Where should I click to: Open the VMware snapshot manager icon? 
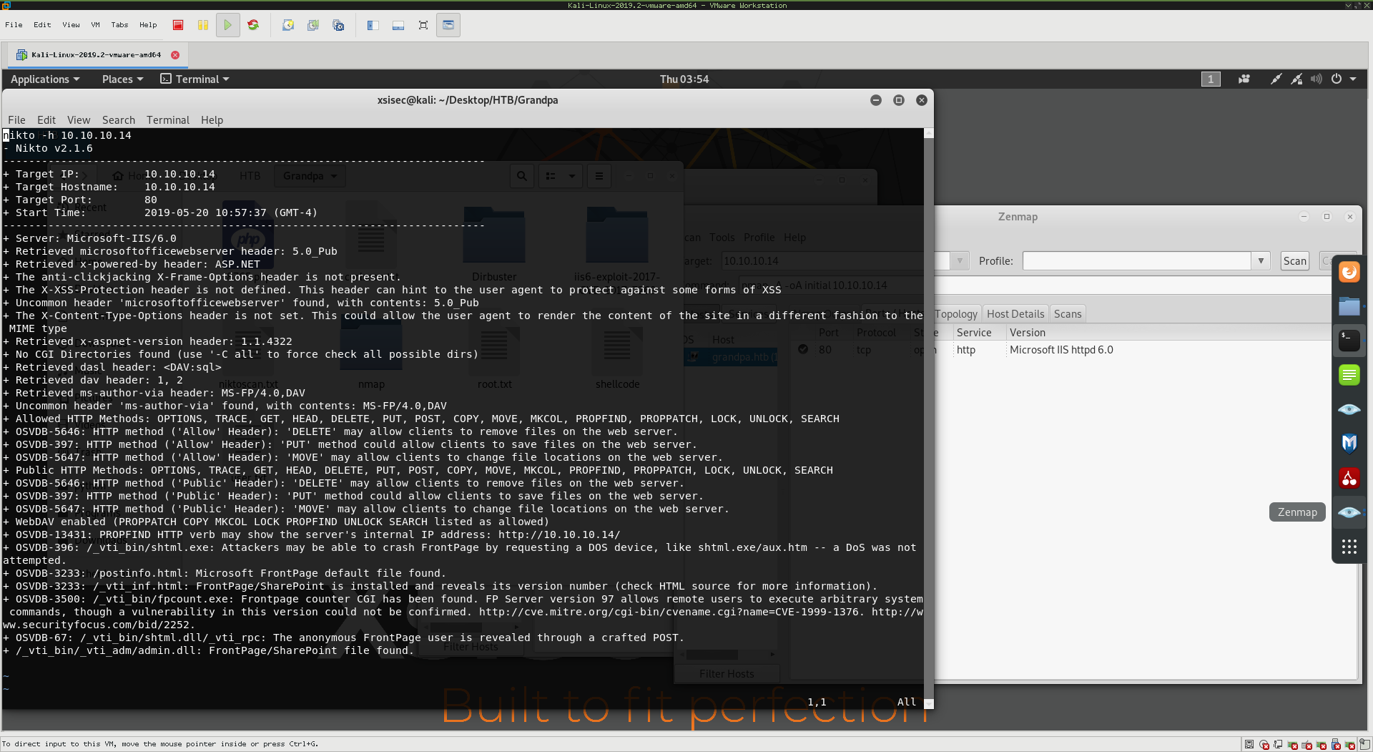click(338, 25)
